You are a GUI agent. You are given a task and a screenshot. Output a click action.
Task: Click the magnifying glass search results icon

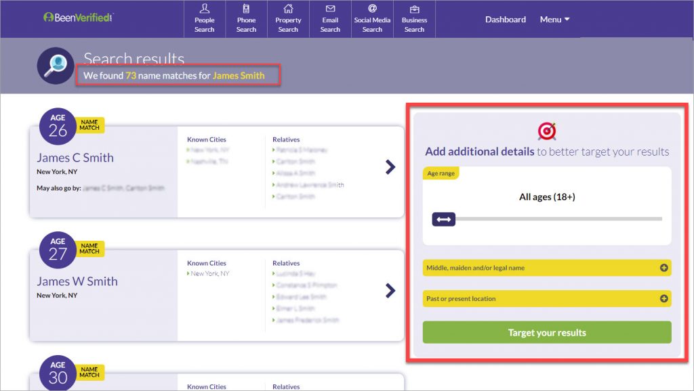(56, 66)
